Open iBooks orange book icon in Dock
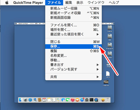The height and width of the screenshot is (110, 140). pyautogui.click(x=77, y=100)
